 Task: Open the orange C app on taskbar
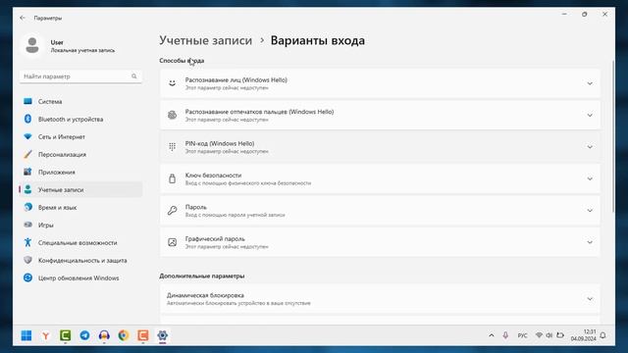(143, 335)
